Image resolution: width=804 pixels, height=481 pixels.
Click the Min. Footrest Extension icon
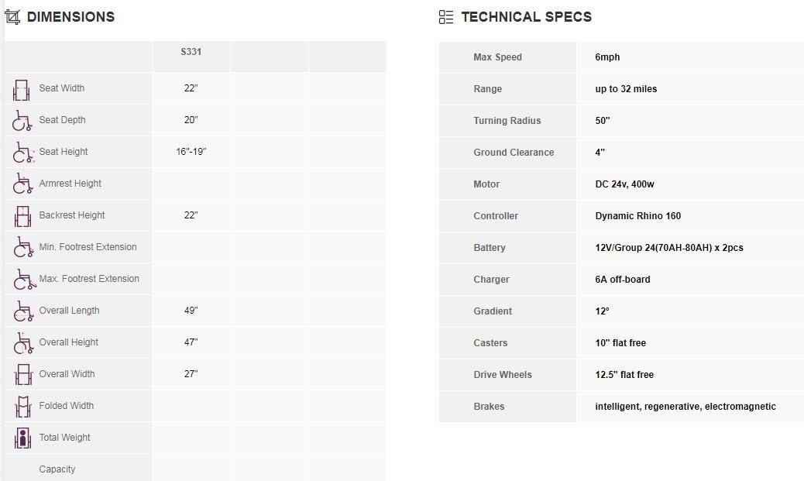point(22,248)
